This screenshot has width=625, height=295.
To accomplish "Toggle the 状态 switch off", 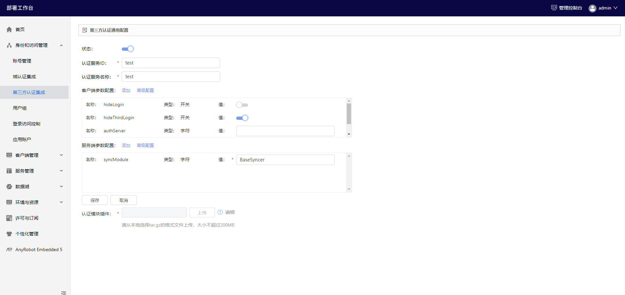I will tap(128, 49).
